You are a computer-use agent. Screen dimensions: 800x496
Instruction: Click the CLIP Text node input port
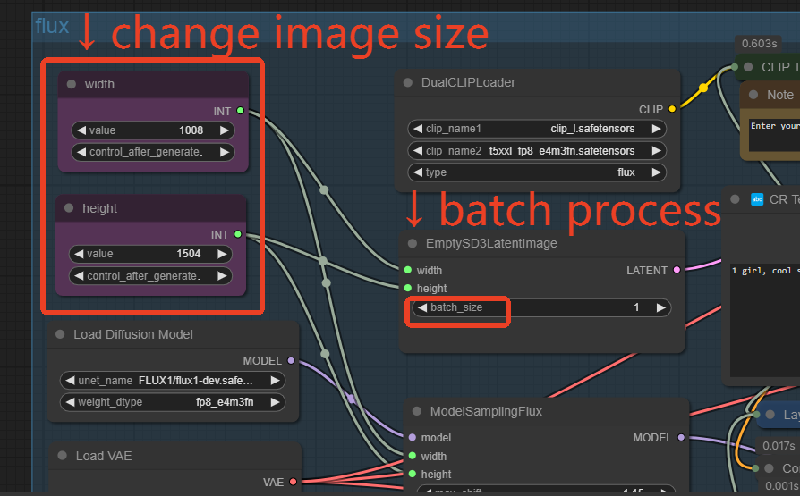(735, 67)
